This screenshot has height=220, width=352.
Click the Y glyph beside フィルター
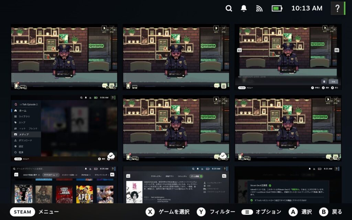[201, 212]
